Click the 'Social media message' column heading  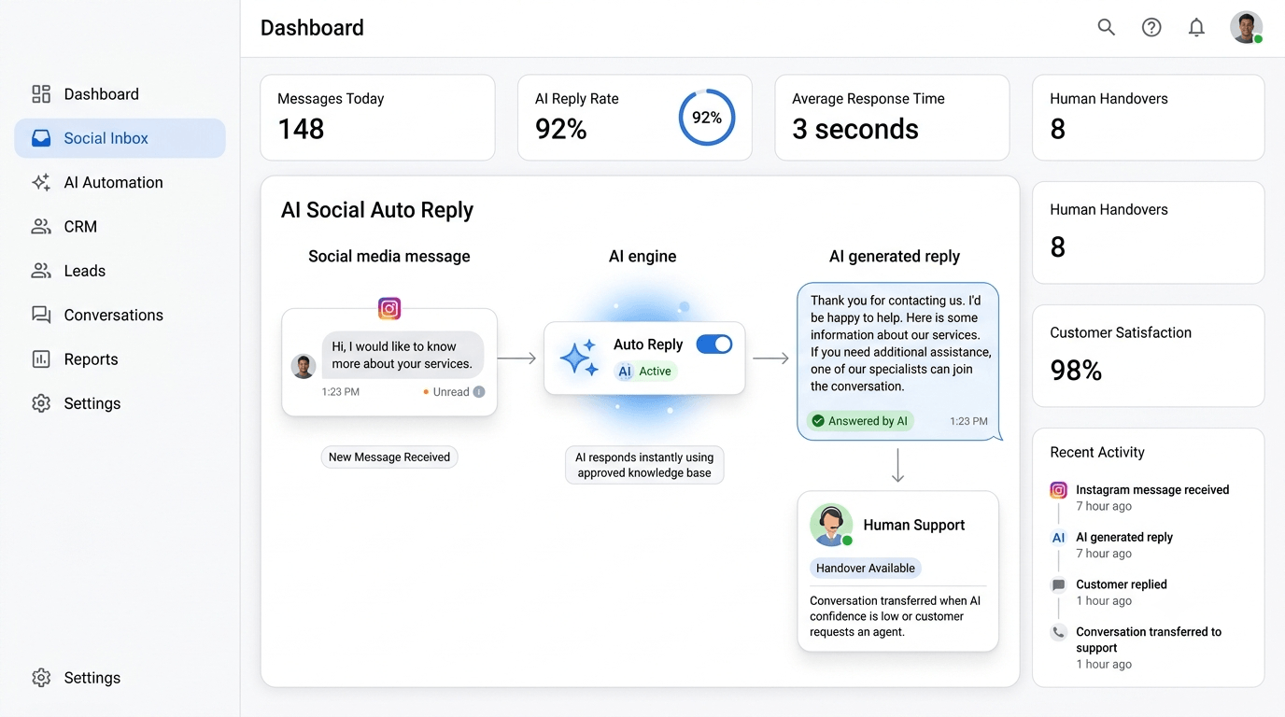coord(389,257)
